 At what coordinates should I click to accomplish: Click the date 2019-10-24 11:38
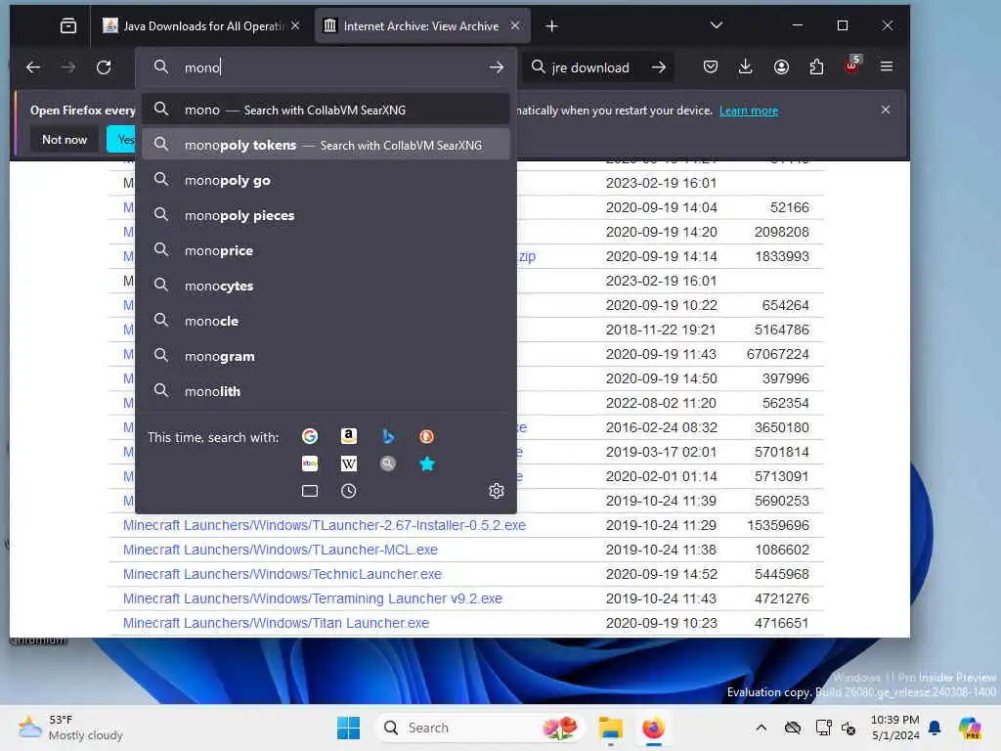coord(661,550)
